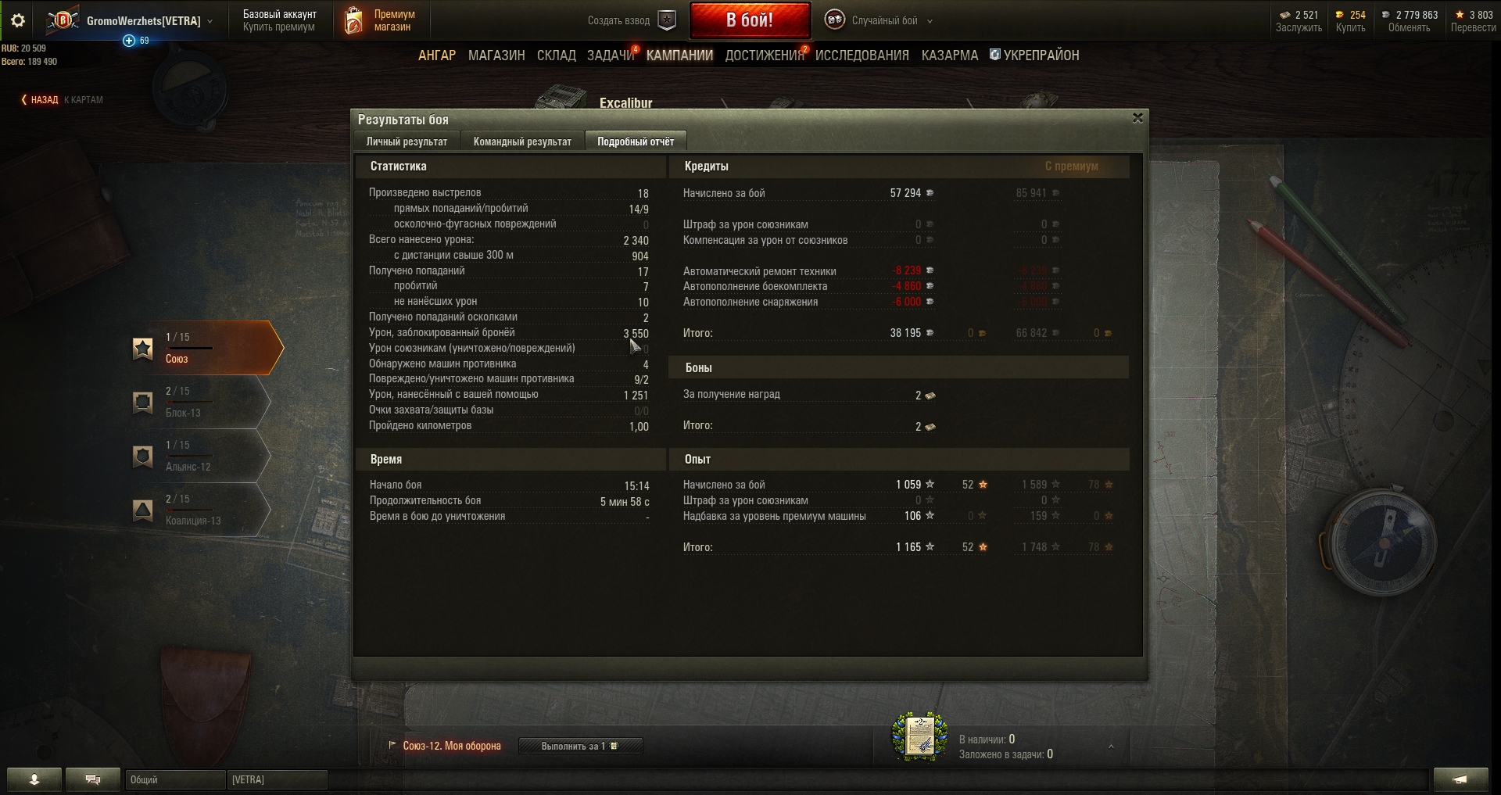Viewport: 1501px width, 795px height.
Task: Click the Premium shop icon
Action: coord(353,20)
